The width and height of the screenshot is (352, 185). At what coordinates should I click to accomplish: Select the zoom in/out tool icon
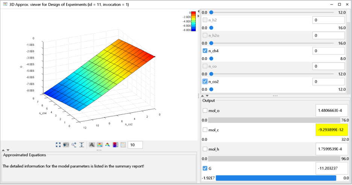coord(74,145)
